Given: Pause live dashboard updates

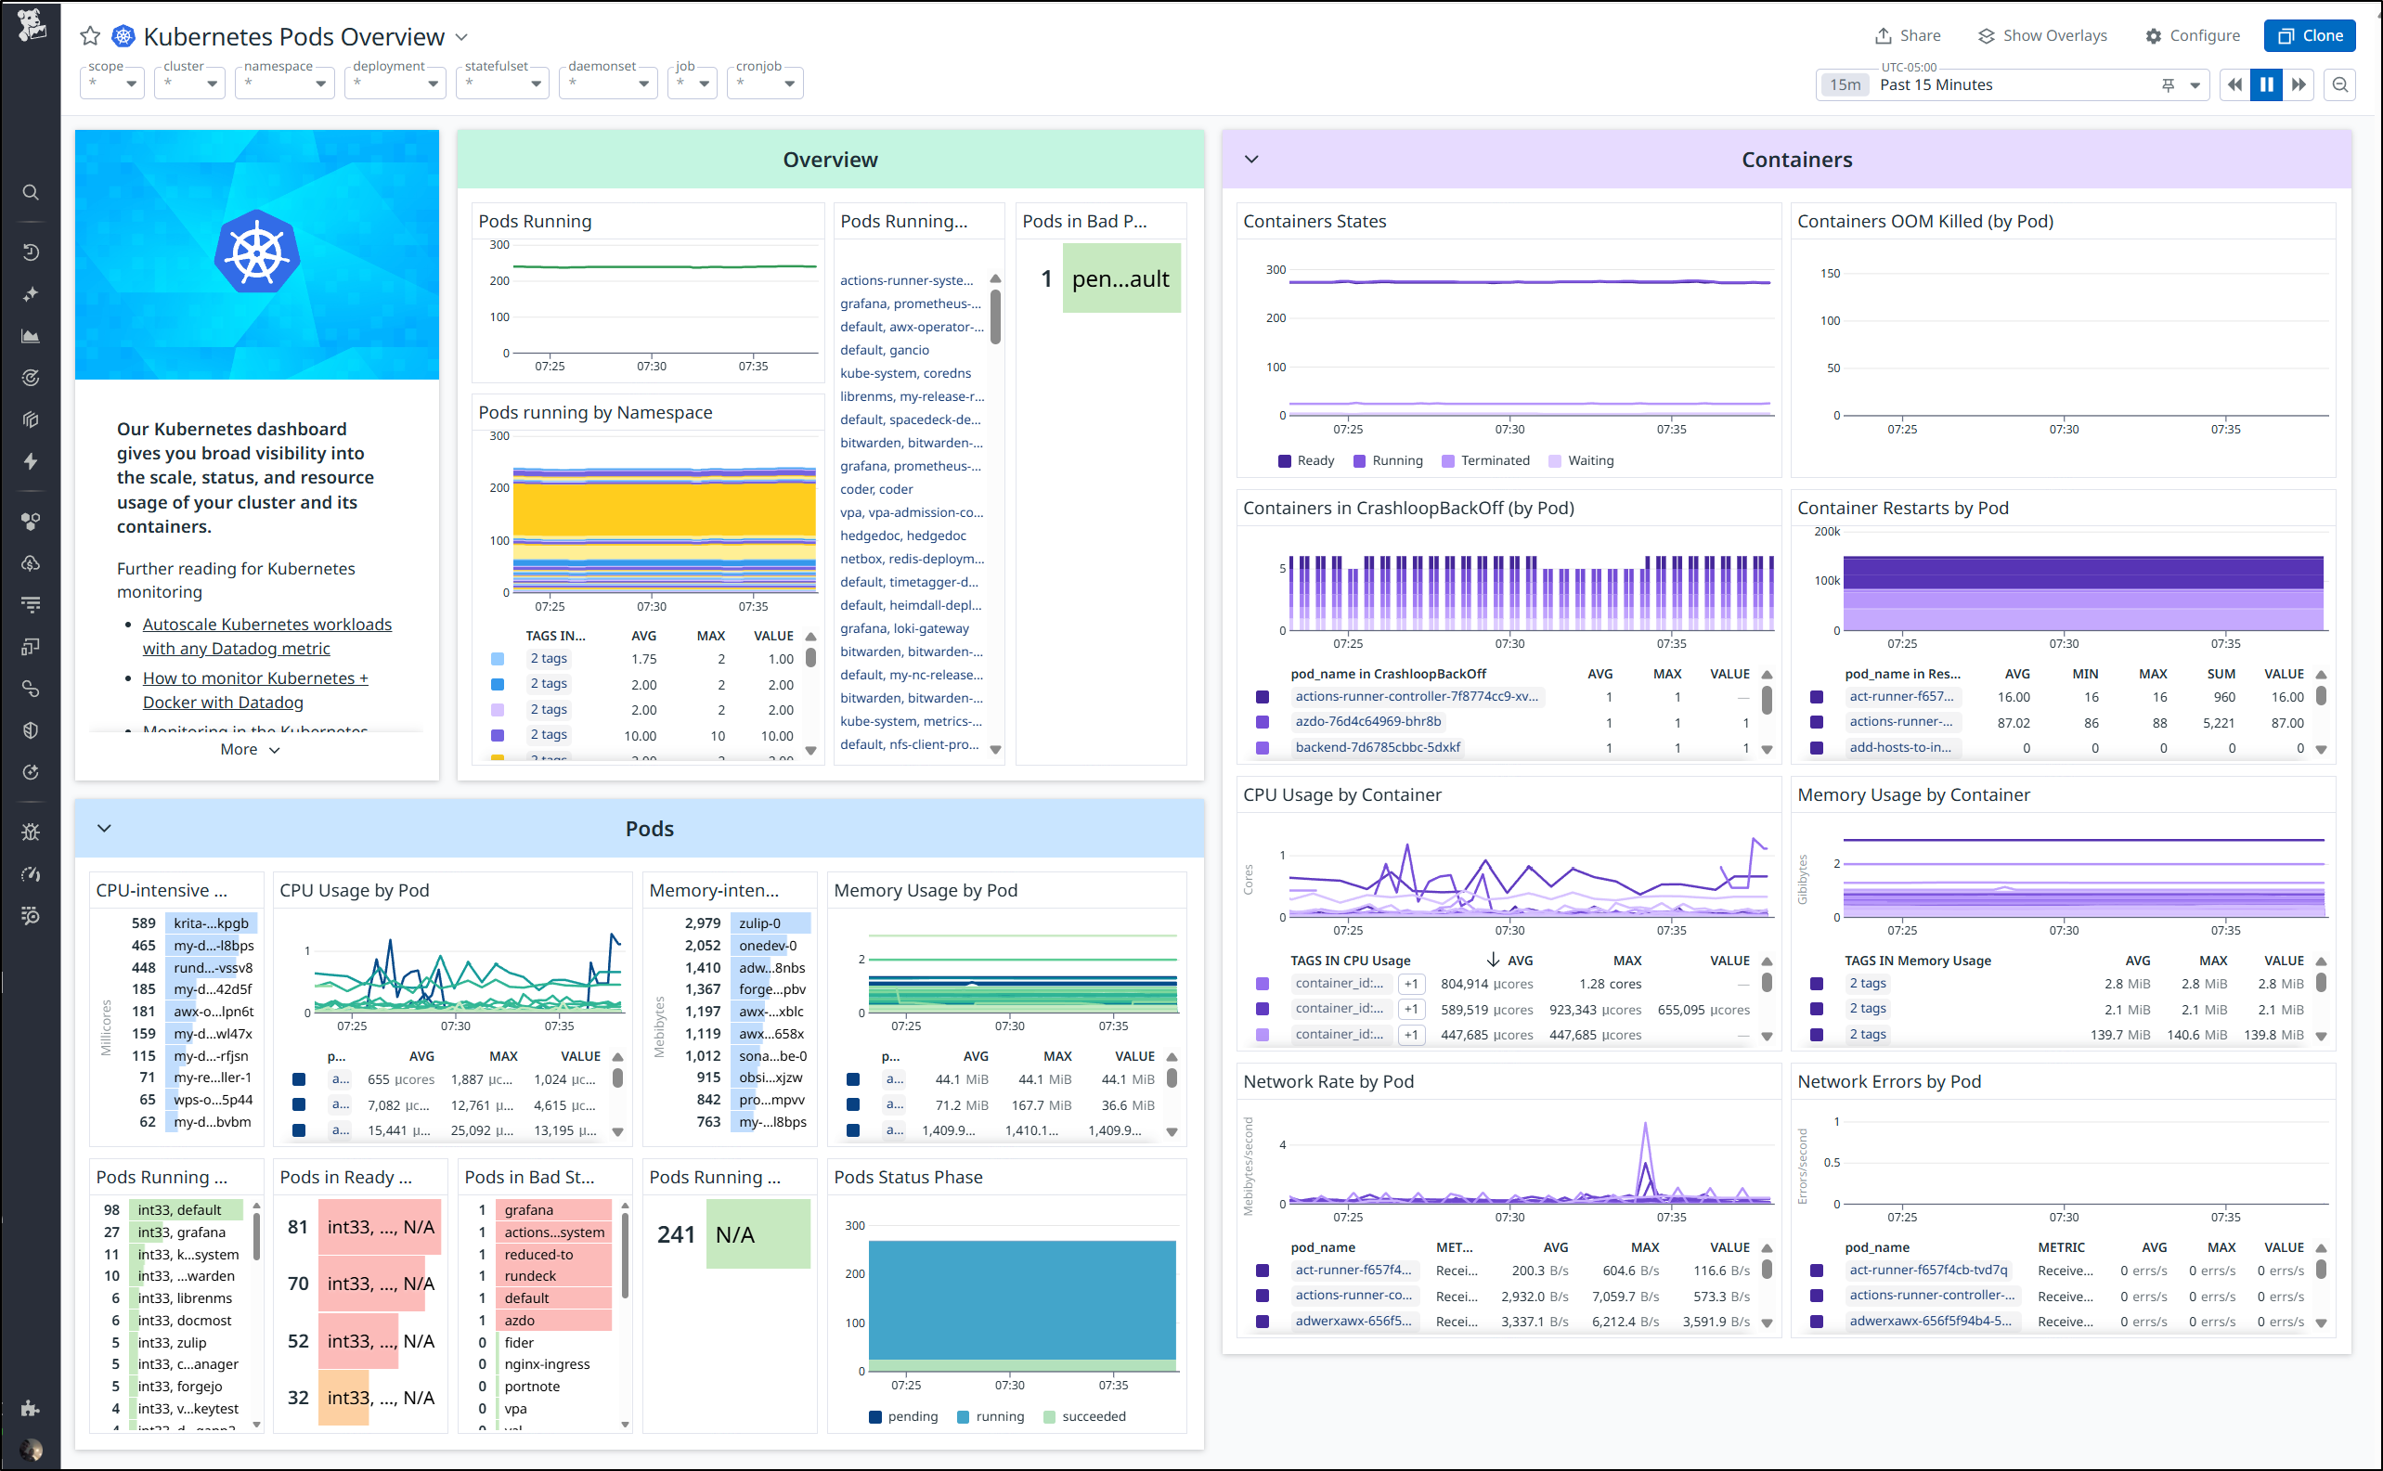Looking at the screenshot, I should (x=2266, y=84).
